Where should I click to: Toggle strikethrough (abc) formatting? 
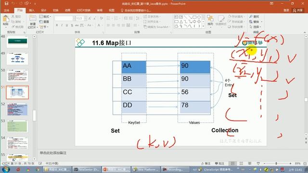click(x=77, y=25)
